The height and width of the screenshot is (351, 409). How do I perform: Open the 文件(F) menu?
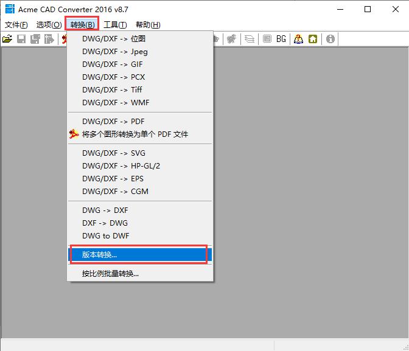pyautogui.click(x=16, y=24)
